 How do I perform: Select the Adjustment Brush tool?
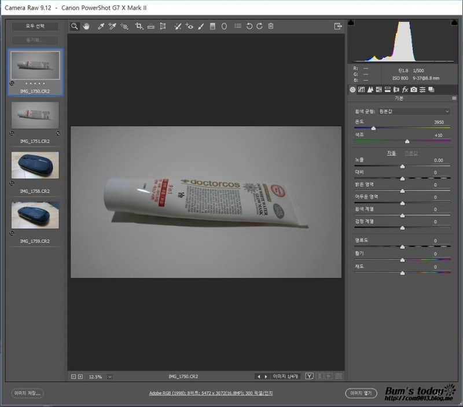pyautogui.click(x=201, y=26)
